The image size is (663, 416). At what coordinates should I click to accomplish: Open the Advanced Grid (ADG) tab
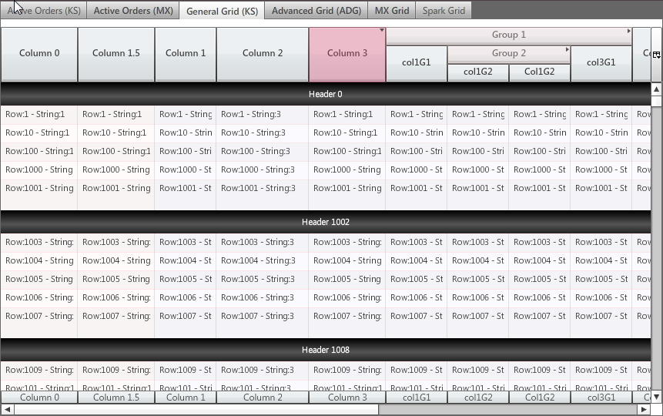pos(316,11)
